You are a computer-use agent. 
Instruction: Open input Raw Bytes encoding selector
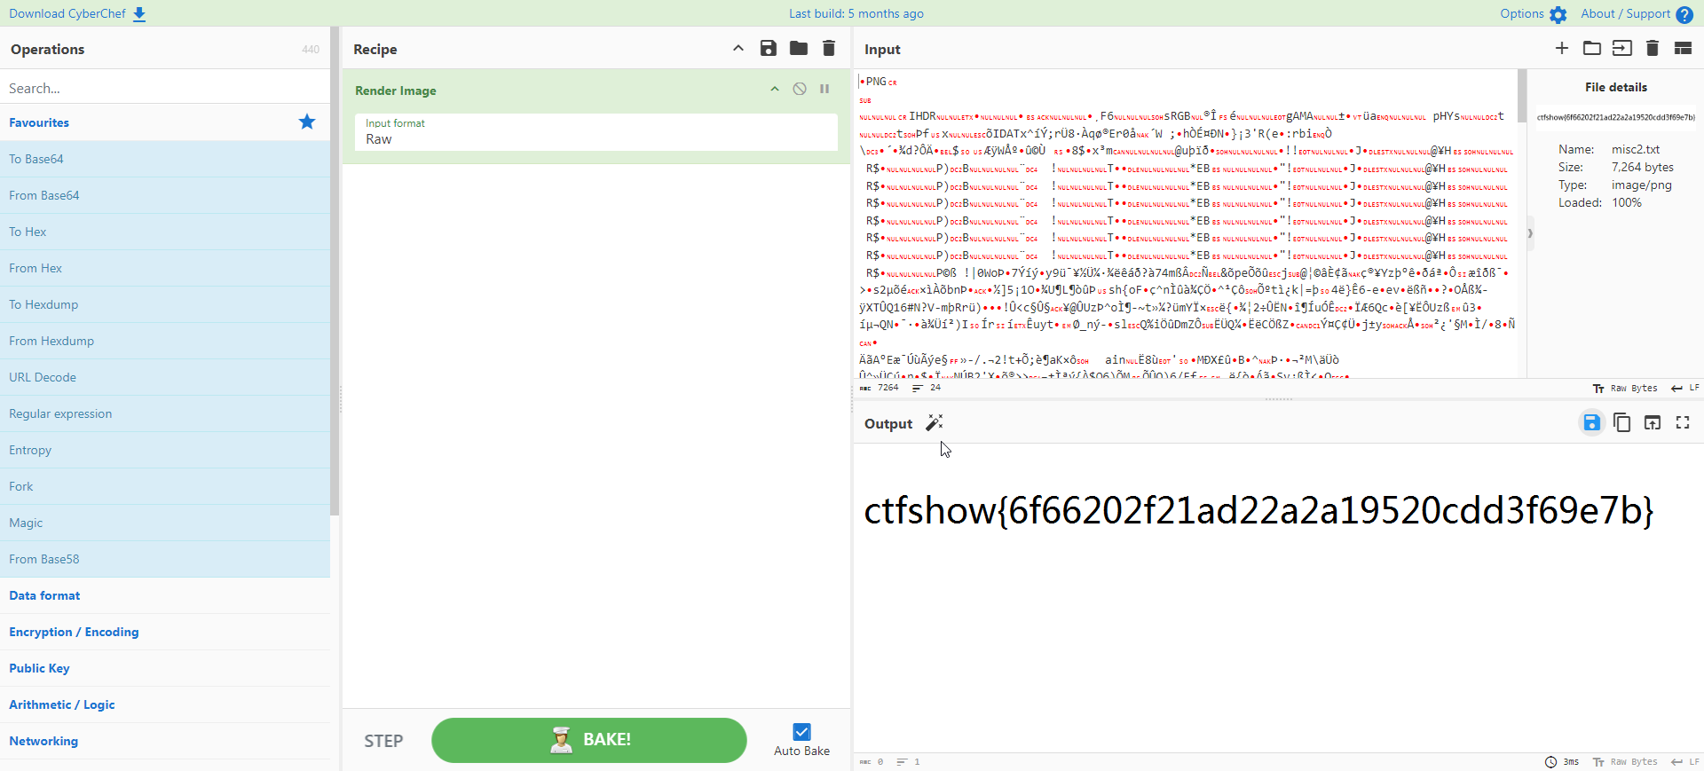click(1625, 389)
